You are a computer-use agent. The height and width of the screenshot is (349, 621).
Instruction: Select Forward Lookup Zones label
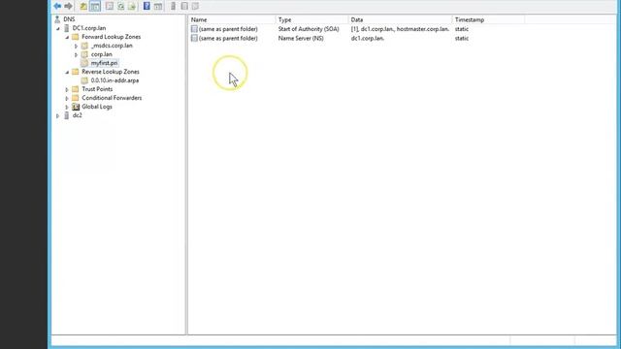(112, 37)
